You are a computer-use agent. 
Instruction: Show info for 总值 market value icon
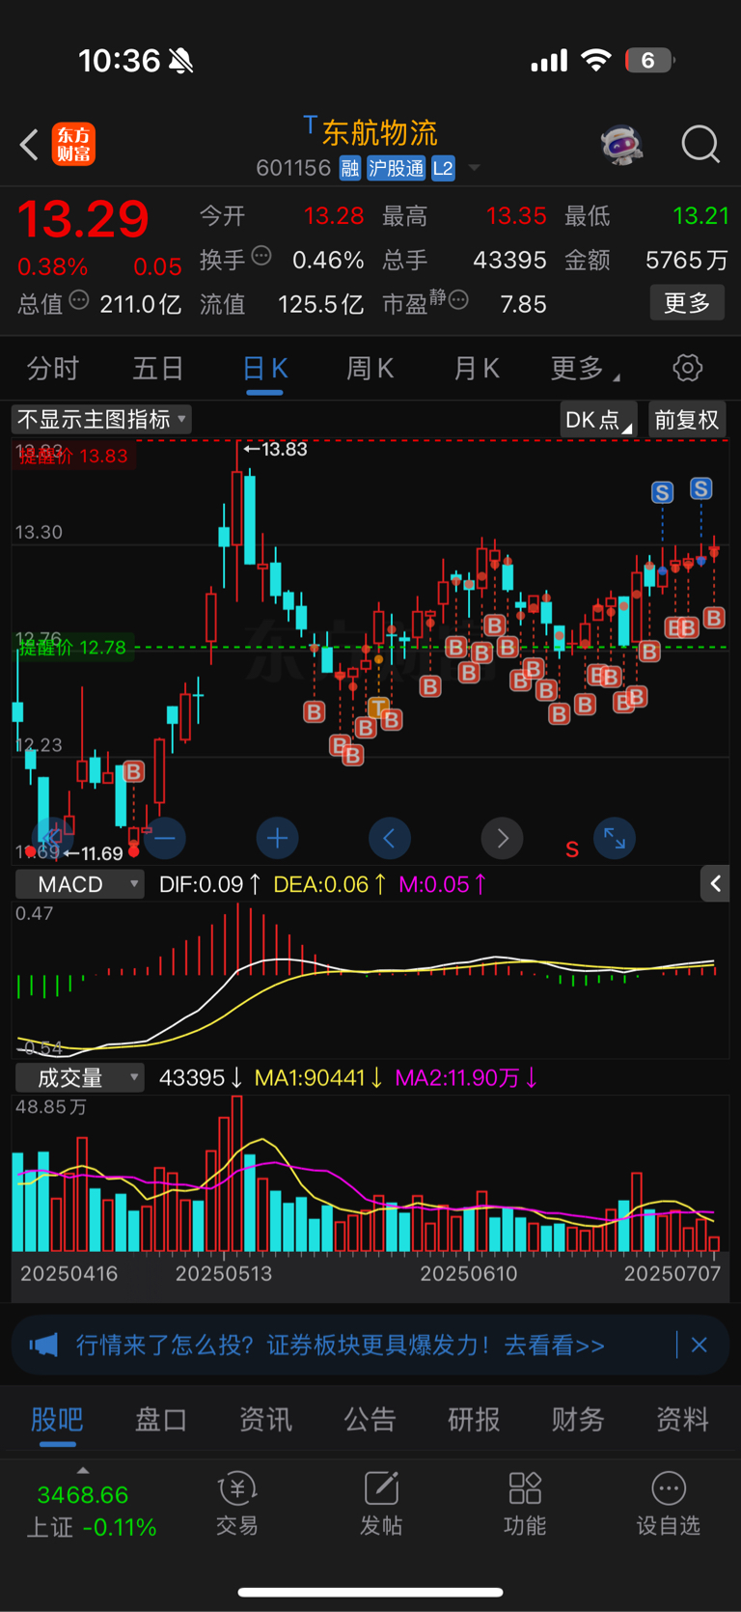(x=79, y=300)
